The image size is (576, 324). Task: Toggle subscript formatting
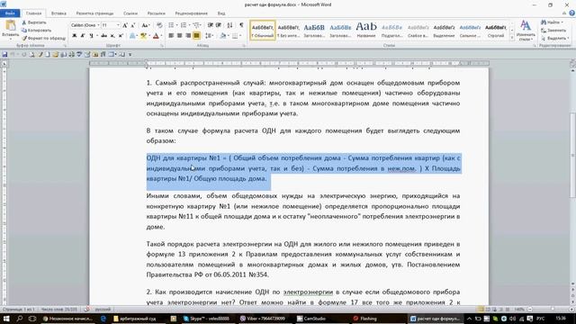point(112,36)
